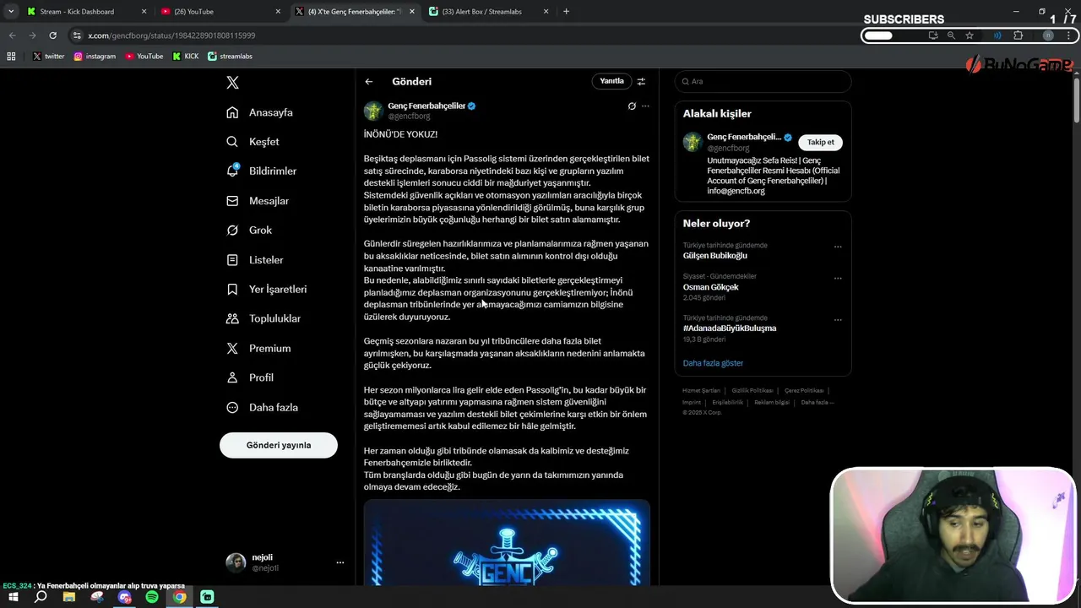Reload the page
This screenshot has height=608, width=1081.
pyautogui.click(x=52, y=35)
